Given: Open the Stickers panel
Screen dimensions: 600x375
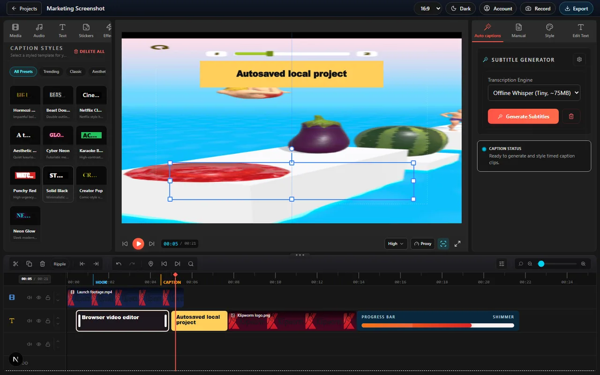Looking at the screenshot, I should pyautogui.click(x=86, y=31).
